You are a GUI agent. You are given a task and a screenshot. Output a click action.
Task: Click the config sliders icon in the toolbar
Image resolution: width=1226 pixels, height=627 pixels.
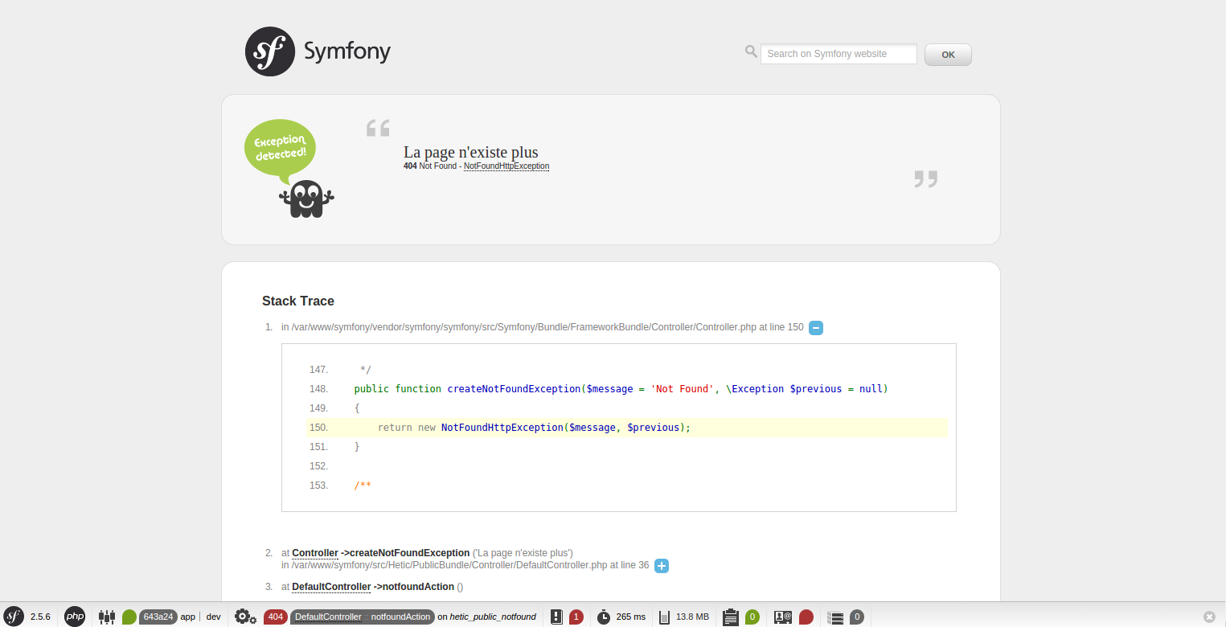pyautogui.click(x=107, y=617)
